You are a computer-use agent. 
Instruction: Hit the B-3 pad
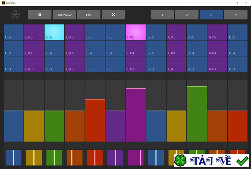238,64
